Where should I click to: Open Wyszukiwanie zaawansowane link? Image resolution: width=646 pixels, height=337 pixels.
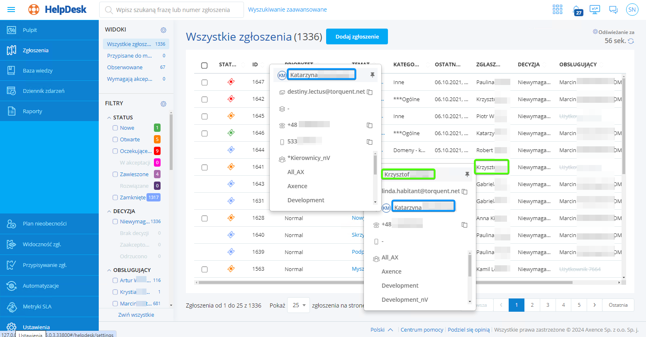pos(287,10)
